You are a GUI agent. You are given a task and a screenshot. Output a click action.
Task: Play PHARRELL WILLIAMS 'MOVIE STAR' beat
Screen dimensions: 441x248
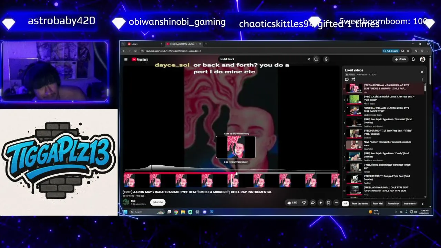(x=384, y=111)
